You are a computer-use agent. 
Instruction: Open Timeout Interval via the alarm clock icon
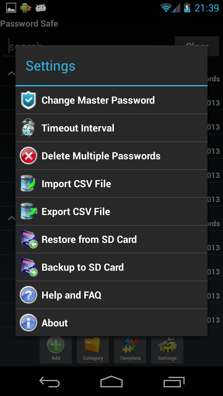click(x=28, y=128)
